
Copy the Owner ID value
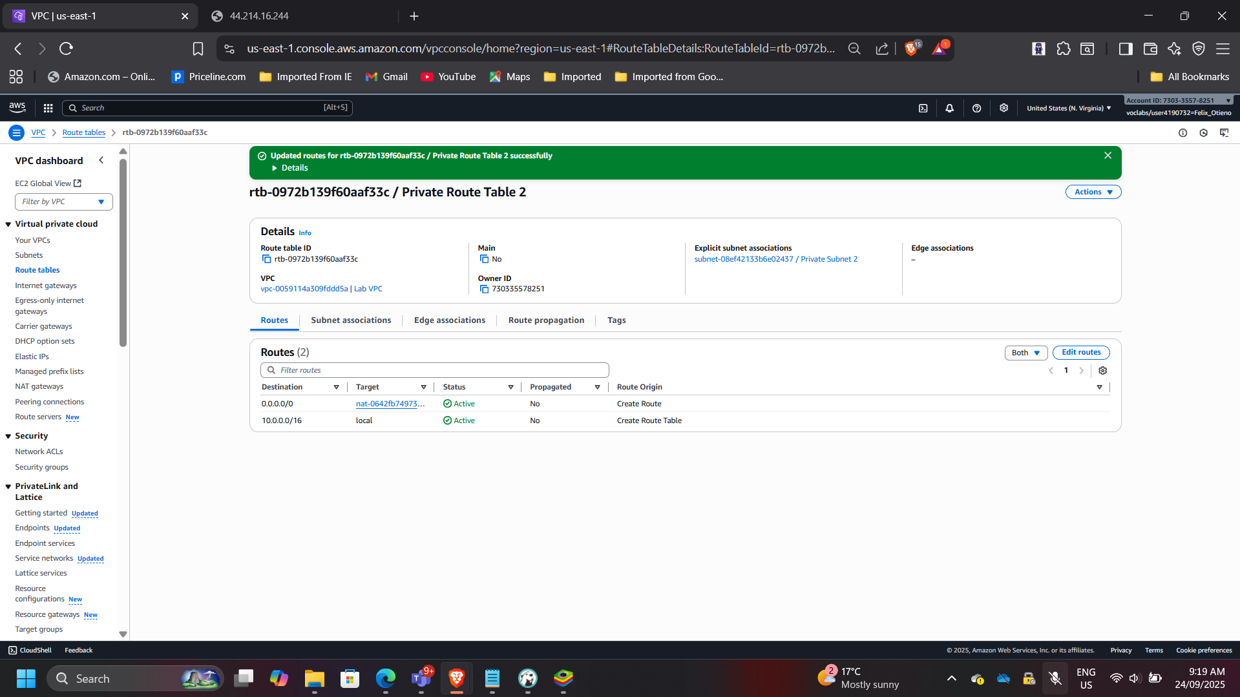coord(484,289)
